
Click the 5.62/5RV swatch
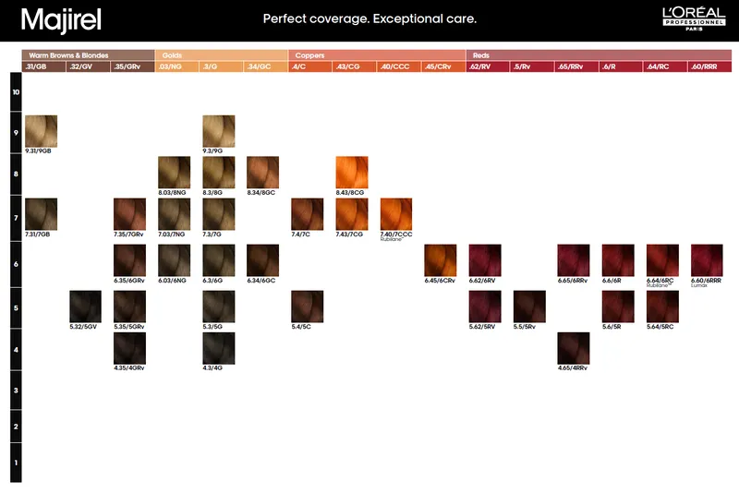pyautogui.click(x=485, y=307)
